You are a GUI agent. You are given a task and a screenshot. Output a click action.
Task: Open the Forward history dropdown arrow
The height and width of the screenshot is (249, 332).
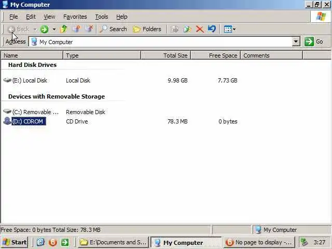click(54, 29)
